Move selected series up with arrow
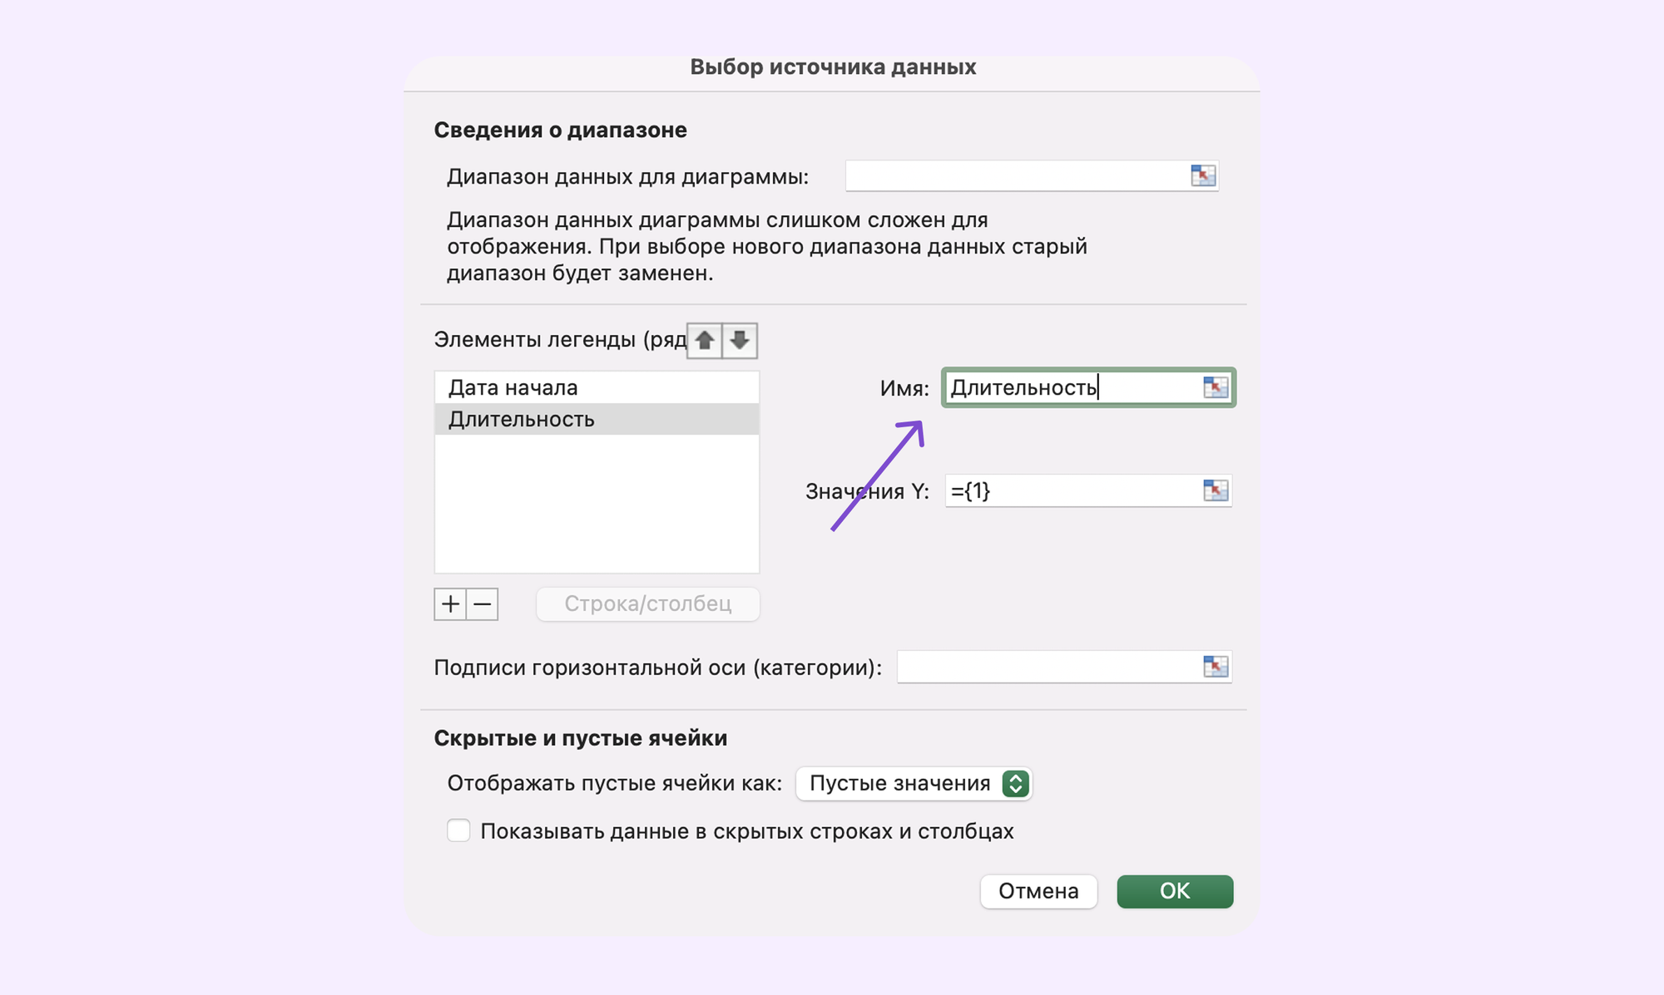 [x=705, y=340]
